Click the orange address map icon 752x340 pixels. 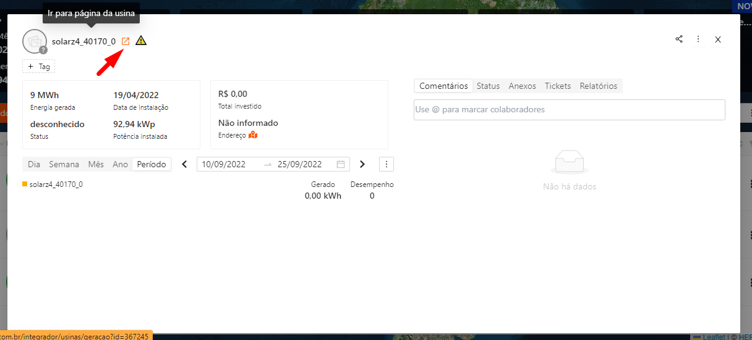point(253,135)
